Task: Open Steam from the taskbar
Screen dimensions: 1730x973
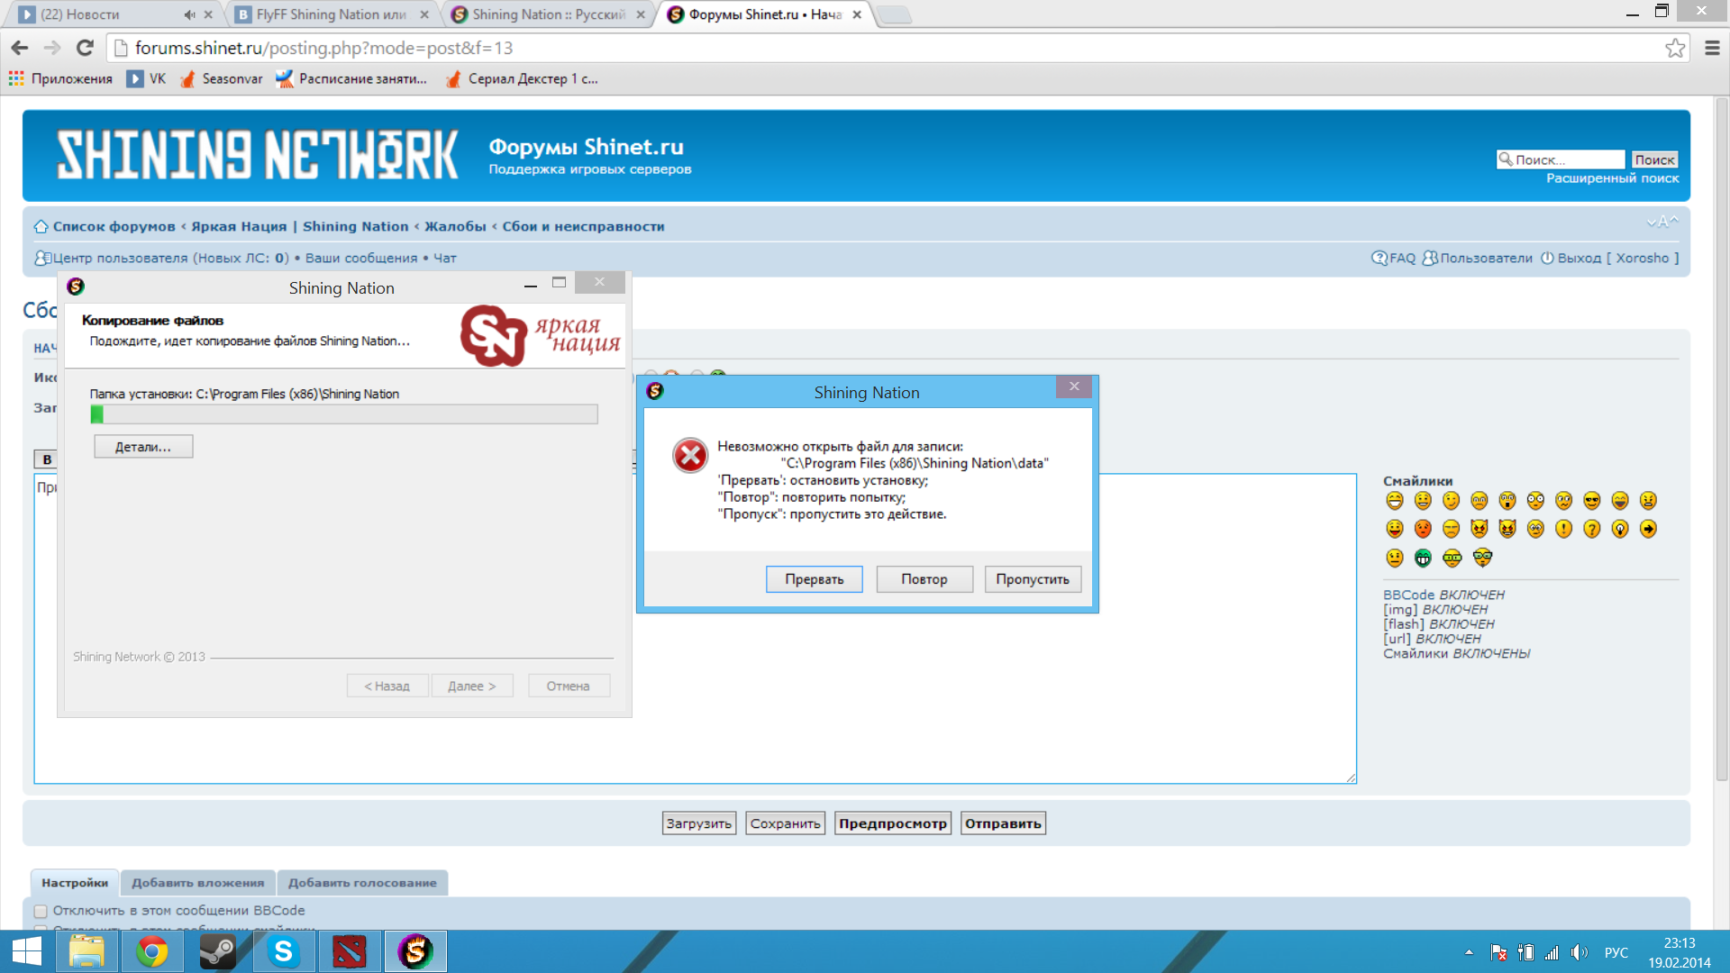Action: point(217,951)
